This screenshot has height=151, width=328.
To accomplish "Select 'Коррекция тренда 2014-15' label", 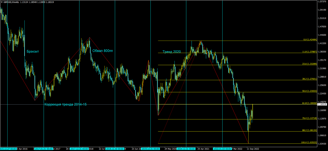I will 66,104.
